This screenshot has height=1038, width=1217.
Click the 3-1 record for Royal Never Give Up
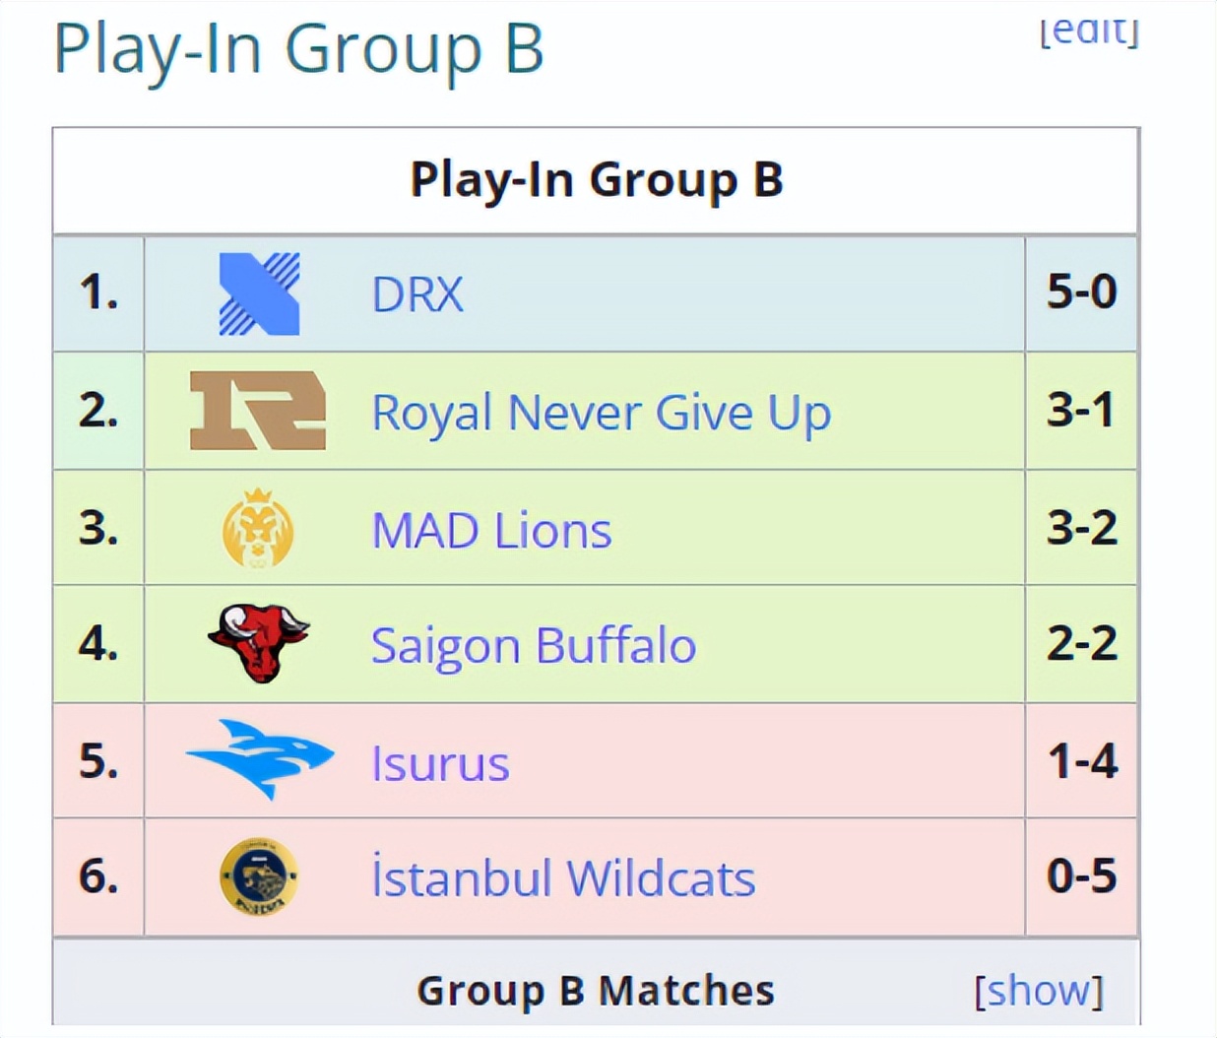tap(1081, 411)
